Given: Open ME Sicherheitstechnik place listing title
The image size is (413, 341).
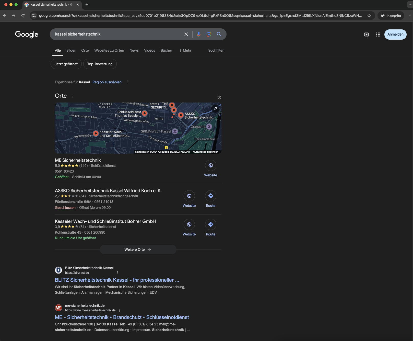Looking at the screenshot, I should coord(78,160).
